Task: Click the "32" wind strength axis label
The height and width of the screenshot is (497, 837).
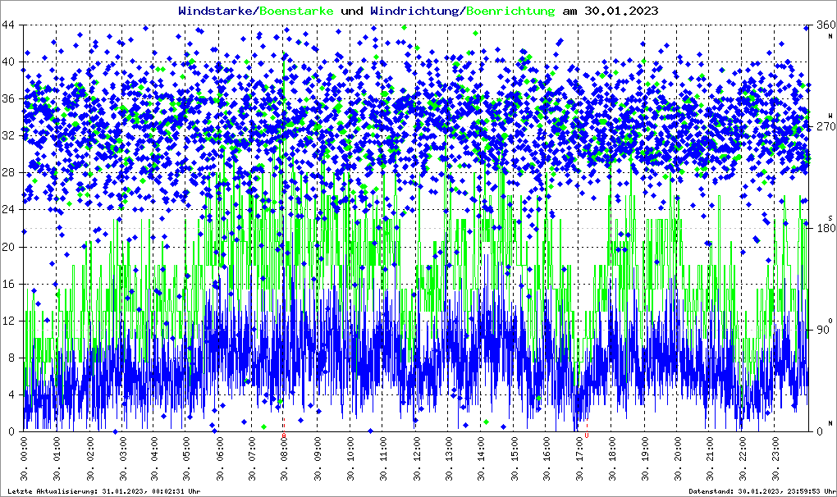Action: point(7,135)
